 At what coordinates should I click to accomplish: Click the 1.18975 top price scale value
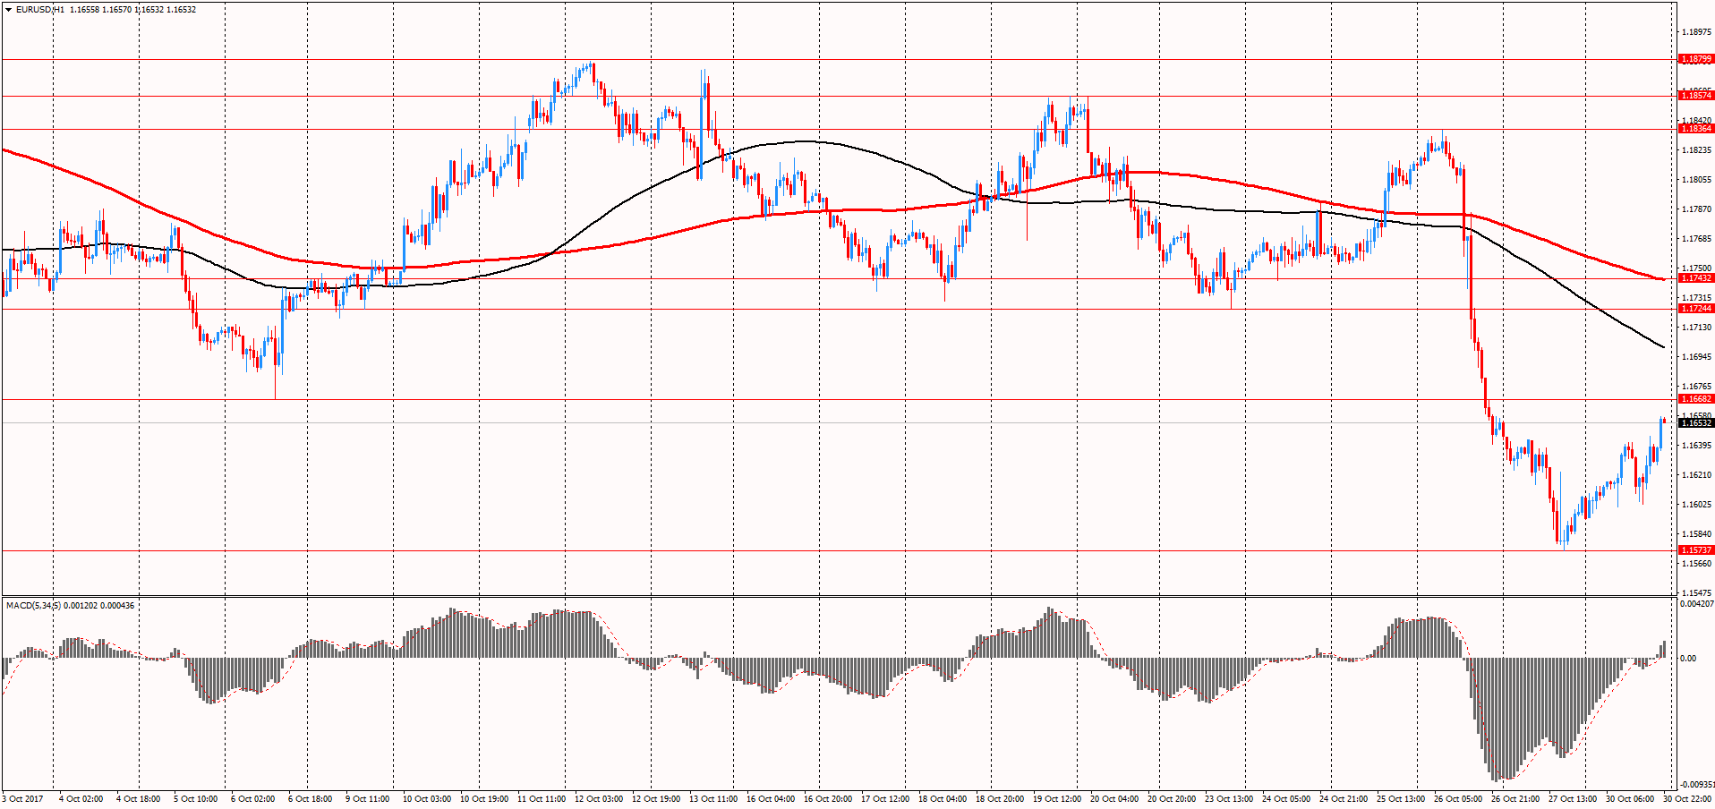point(1695,32)
